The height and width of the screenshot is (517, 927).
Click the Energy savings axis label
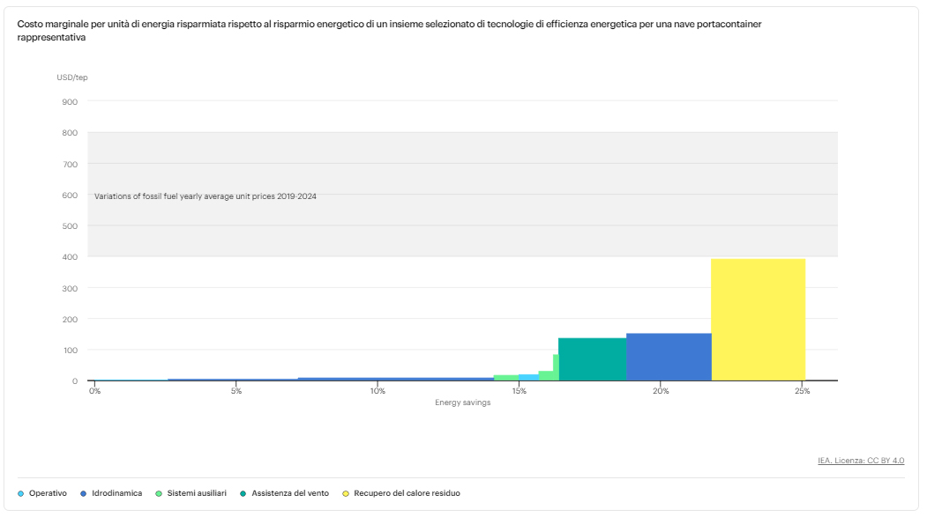463,403
